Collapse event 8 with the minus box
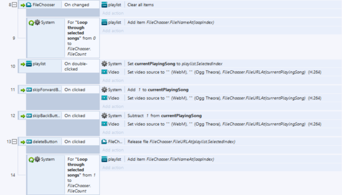The width and height of the screenshot is (342, 195). (14, 5)
